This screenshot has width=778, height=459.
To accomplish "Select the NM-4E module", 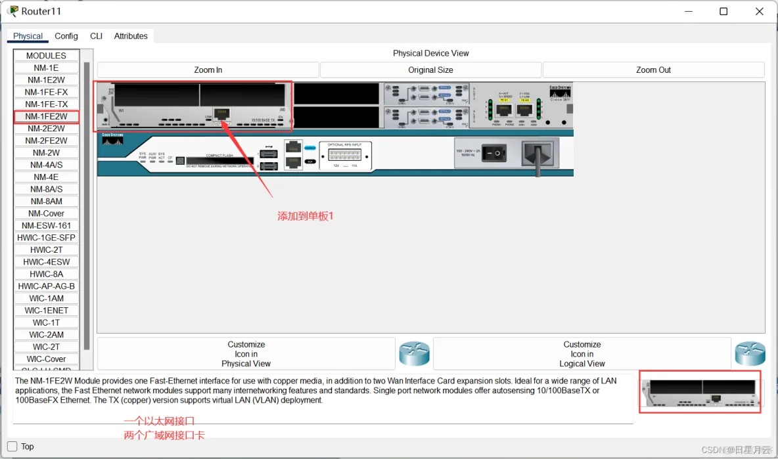I will tap(46, 177).
